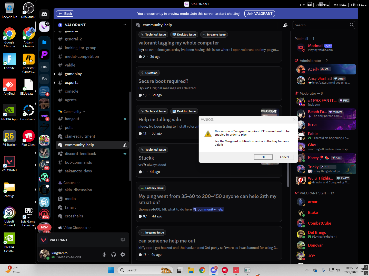Viewport: 369px width, 276px height.
Task: Open Discord direct messages home icon
Action: (44, 15)
